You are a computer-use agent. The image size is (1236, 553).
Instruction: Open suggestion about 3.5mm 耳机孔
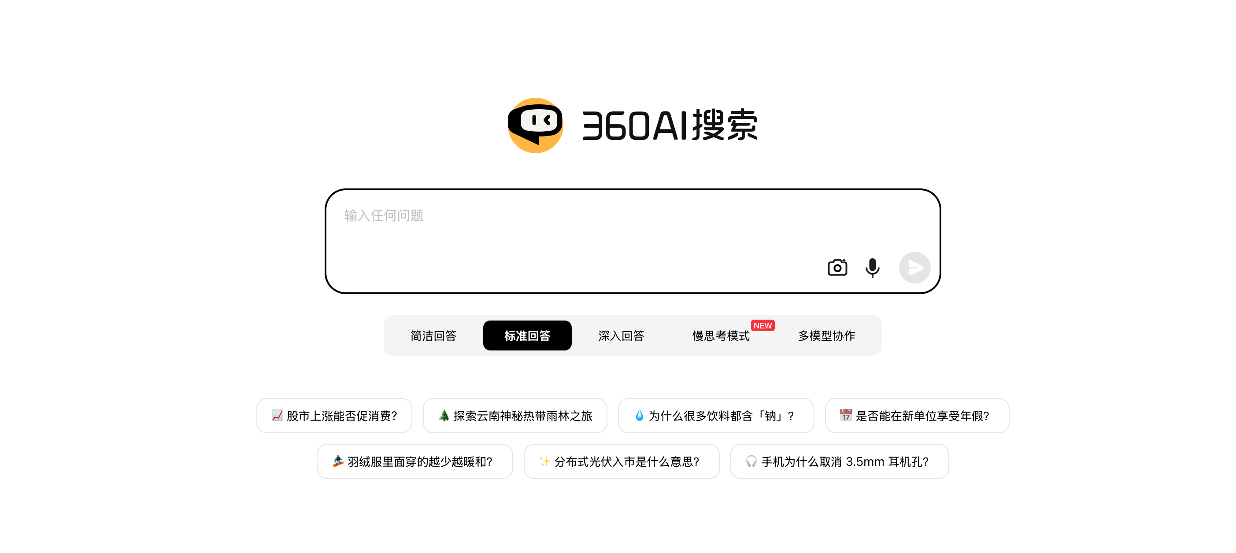tap(840, 461)
